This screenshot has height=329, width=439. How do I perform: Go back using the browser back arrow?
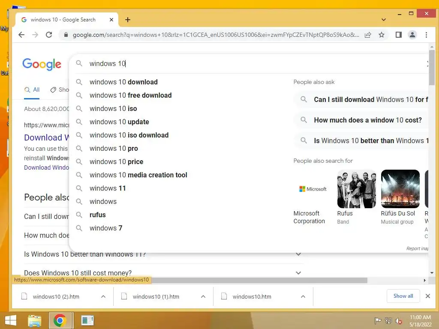click(x=21, y=35)
